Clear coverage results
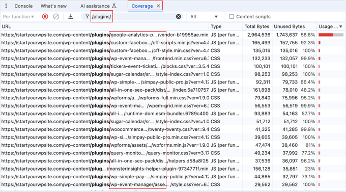The width and height of the screenshot is (346, 192). tap(56, 17)
